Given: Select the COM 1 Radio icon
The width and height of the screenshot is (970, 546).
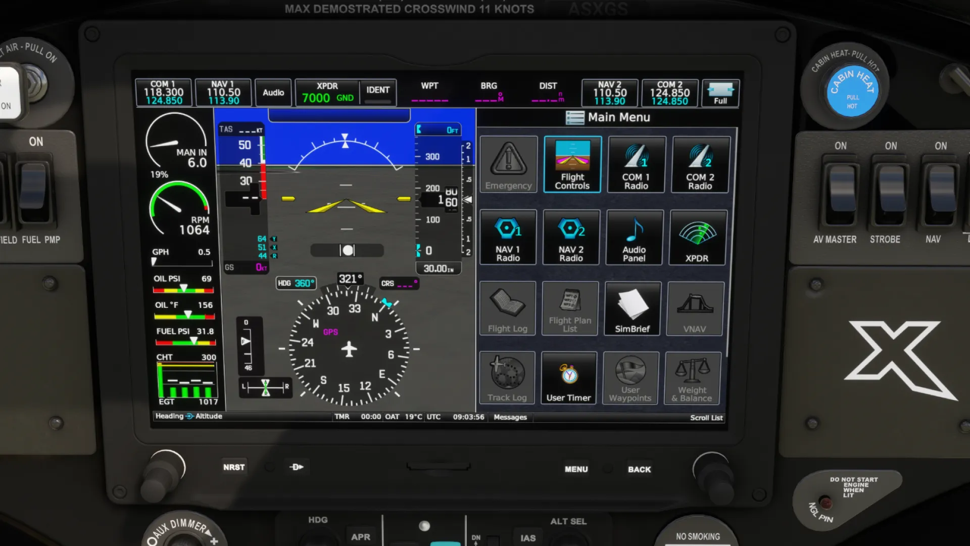Looking at the screenshot, I should point(636,165).
